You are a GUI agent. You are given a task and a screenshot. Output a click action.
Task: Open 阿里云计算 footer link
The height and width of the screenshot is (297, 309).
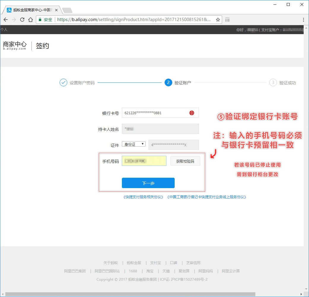click(231, 271)
